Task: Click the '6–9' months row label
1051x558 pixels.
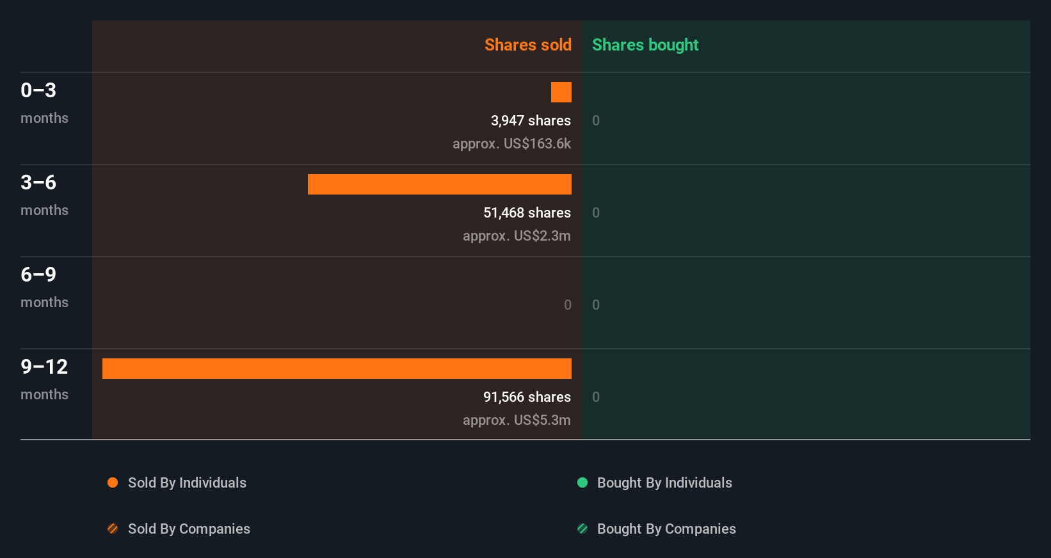Action: pos(38,275)
